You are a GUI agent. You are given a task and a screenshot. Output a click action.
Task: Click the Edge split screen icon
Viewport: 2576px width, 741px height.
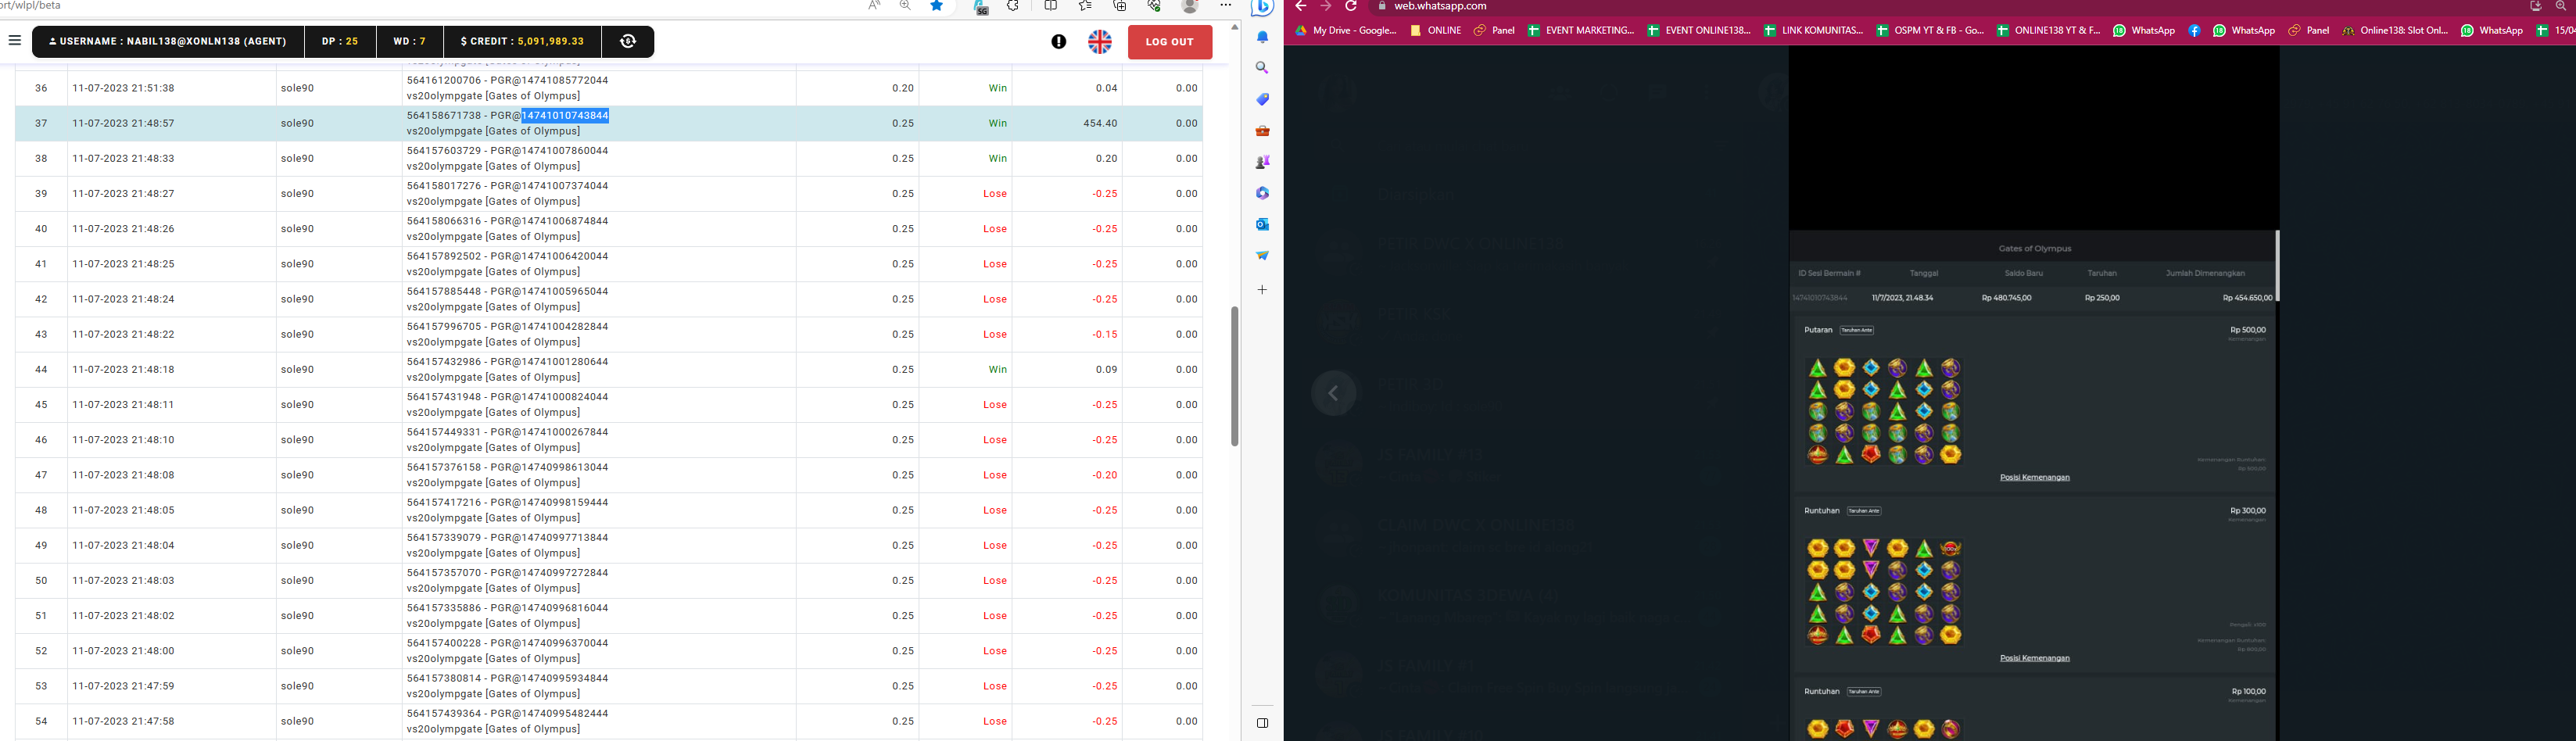coord(1051,6)
